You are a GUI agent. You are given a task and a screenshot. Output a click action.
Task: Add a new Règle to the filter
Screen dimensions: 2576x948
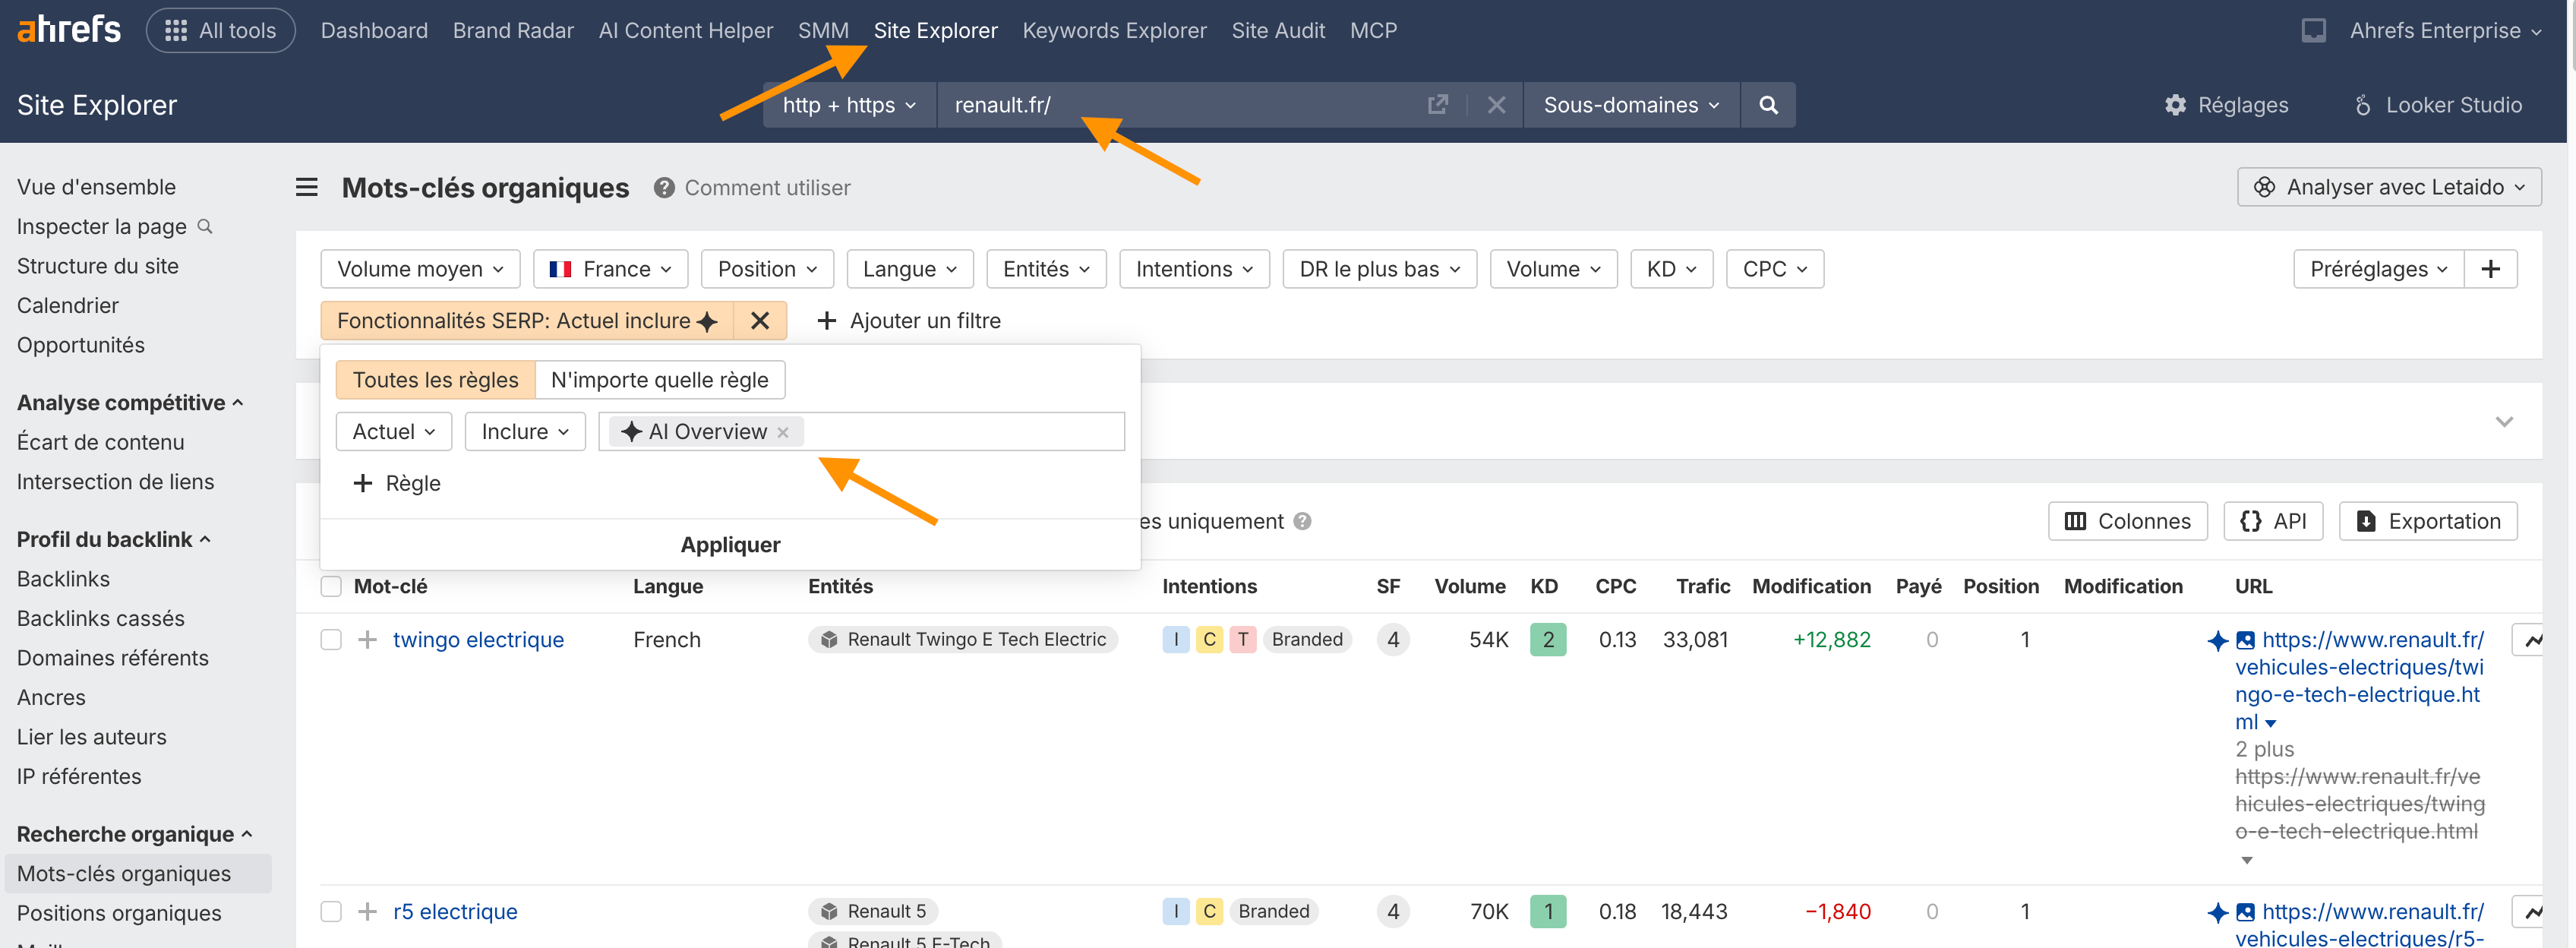click(x=397, y=484)
